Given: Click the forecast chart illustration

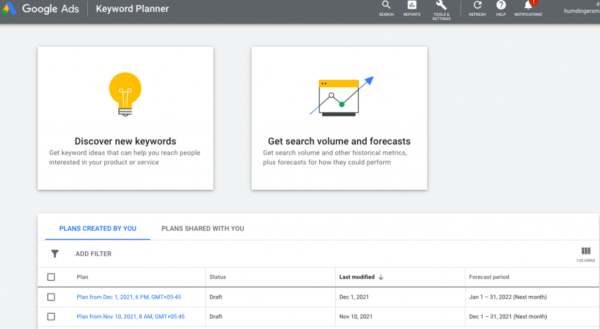Looking at the screenshot, I should [342, 96].
